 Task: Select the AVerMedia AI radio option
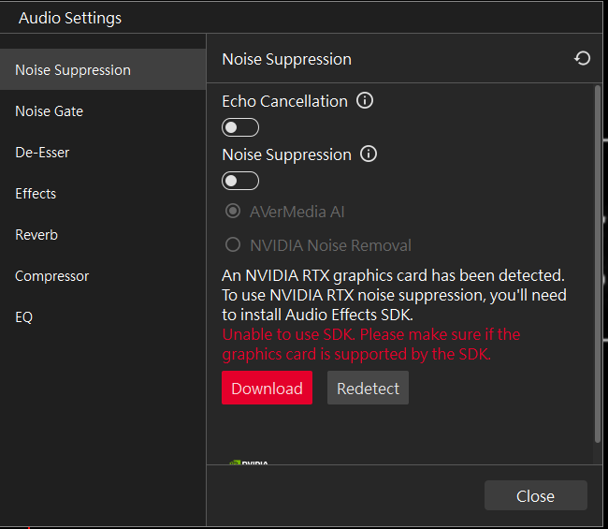233,212
